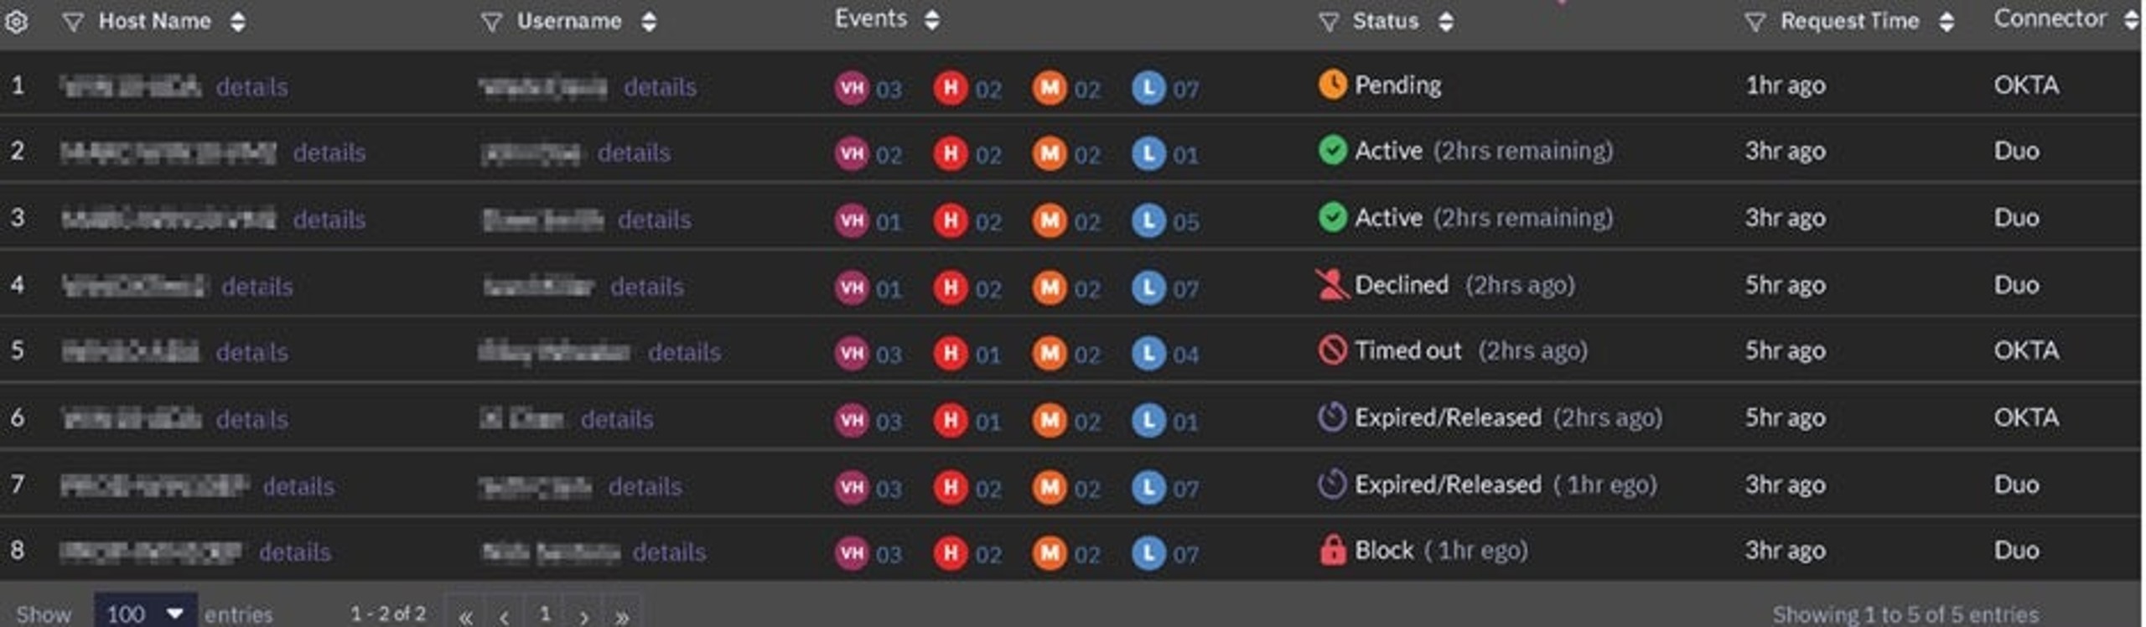Click the Status column filter icon
Viewport: 2146px width, 627px height.
tap(1329, 22)
